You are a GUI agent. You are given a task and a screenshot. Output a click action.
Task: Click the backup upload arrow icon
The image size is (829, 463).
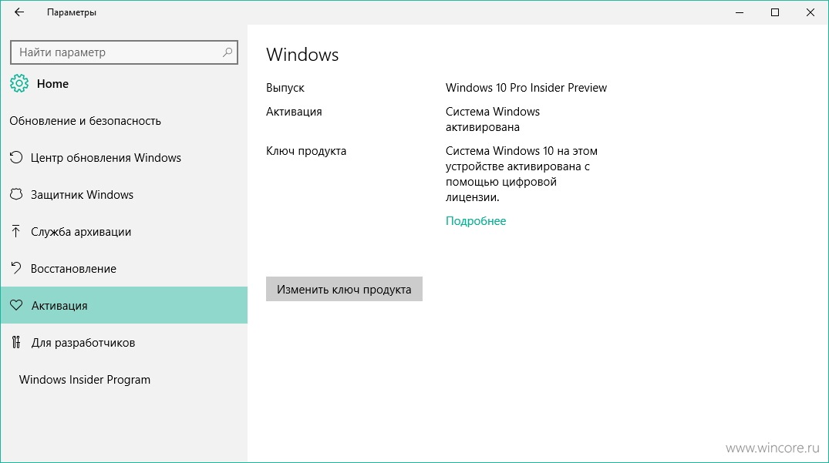[x=16, y=231]
